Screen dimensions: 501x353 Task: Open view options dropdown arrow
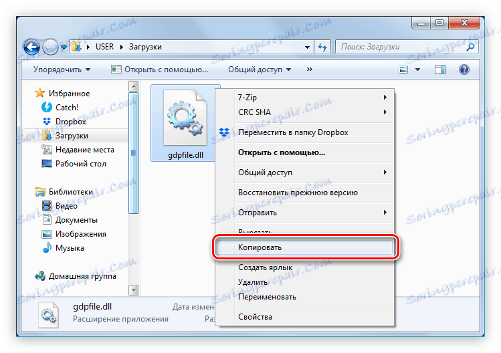(417, 70)
